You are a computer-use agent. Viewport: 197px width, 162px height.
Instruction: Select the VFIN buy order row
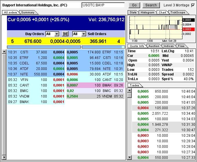coord(36,80)
